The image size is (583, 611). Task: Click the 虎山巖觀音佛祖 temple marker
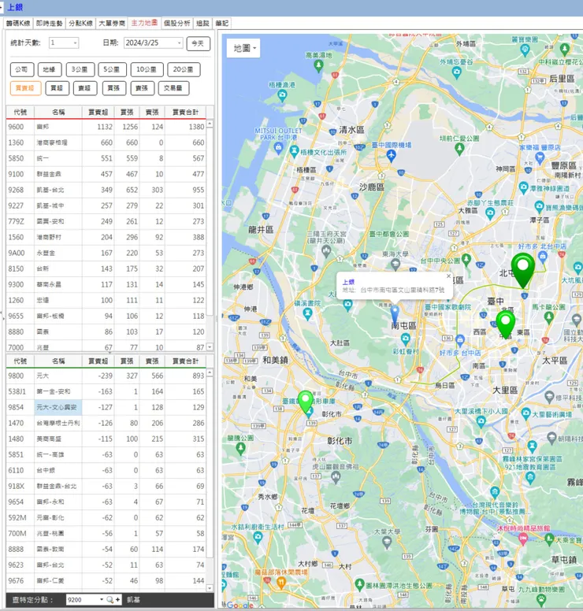[x=336, y=476]
